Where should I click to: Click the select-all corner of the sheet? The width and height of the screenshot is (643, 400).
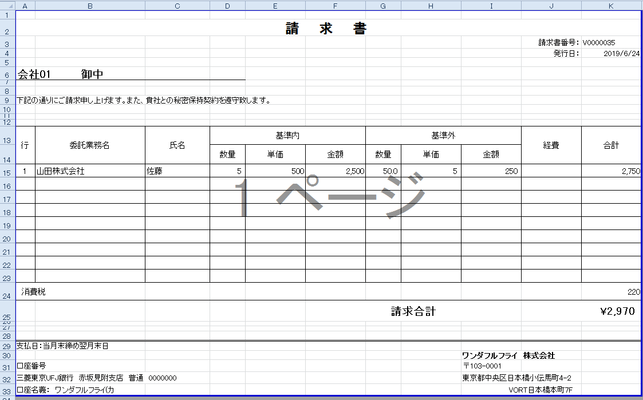8,6
